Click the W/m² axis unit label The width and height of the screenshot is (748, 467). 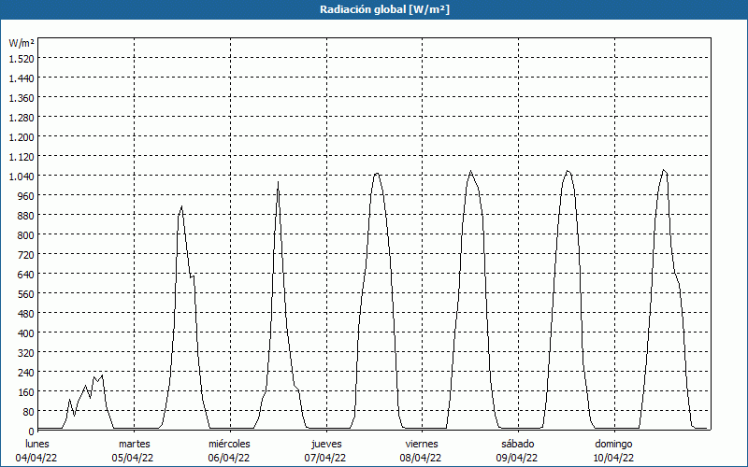tap(22, 43)
